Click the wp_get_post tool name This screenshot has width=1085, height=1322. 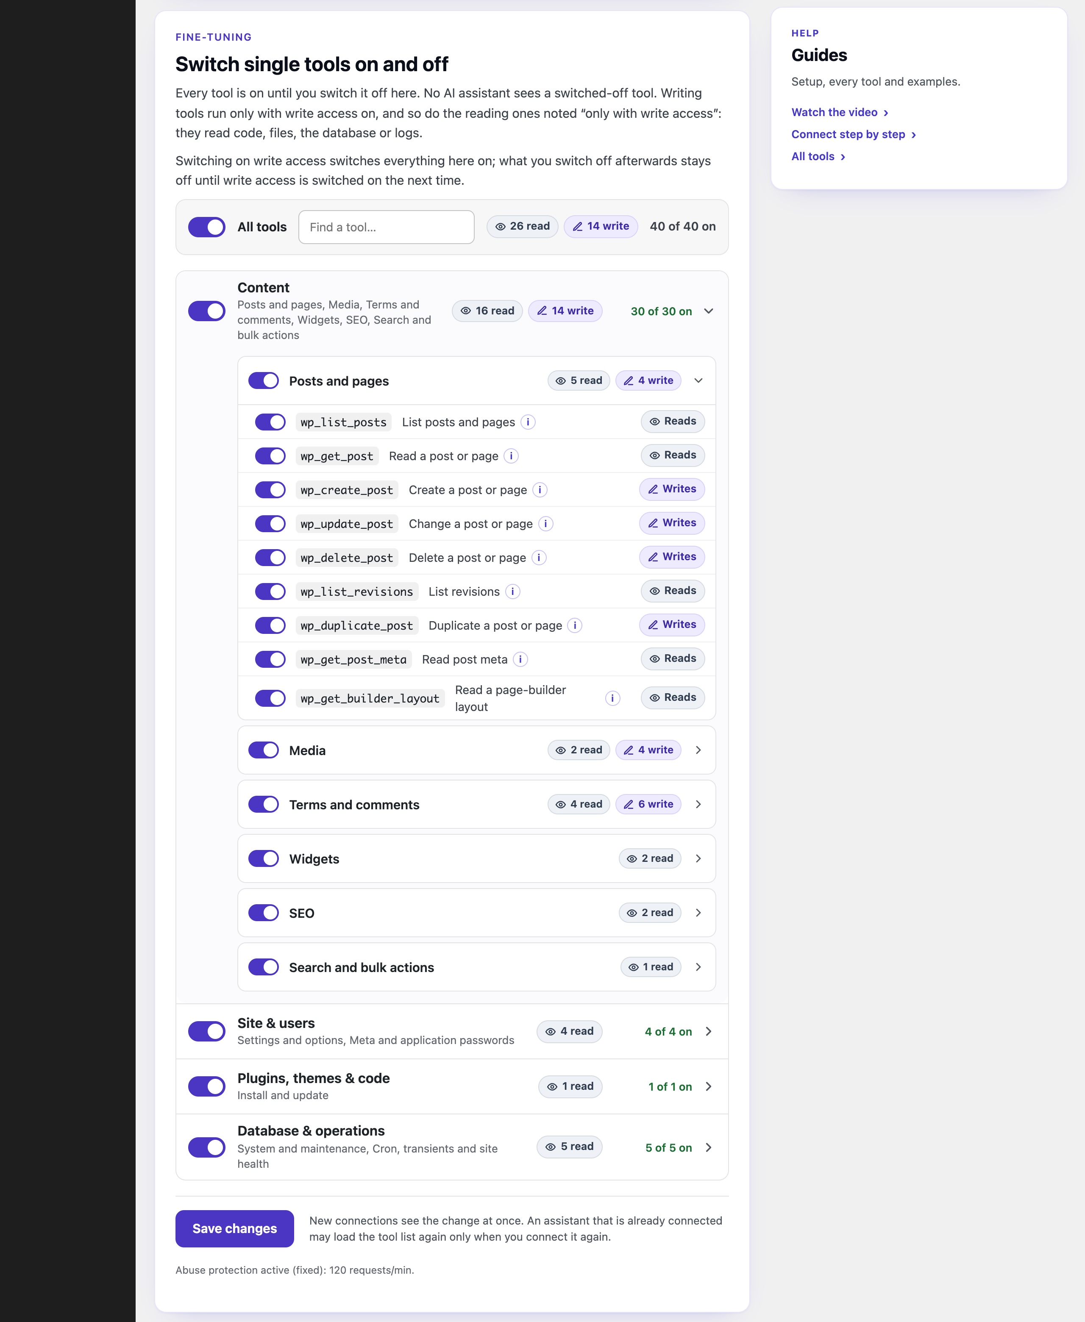pos(337,457)
